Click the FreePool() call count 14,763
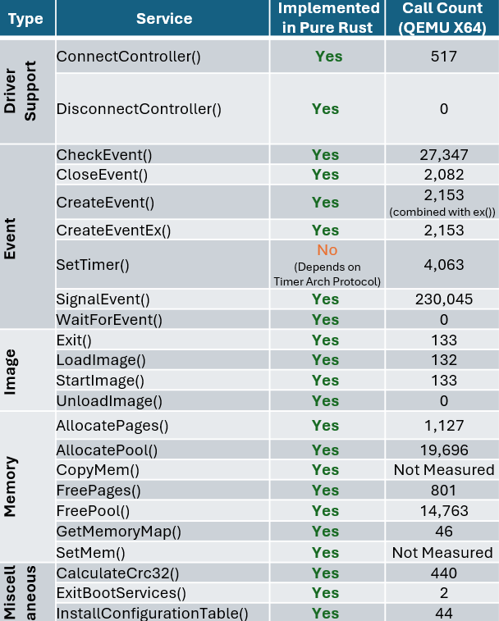This screenshot has height=621, width=499. point(443,511)
